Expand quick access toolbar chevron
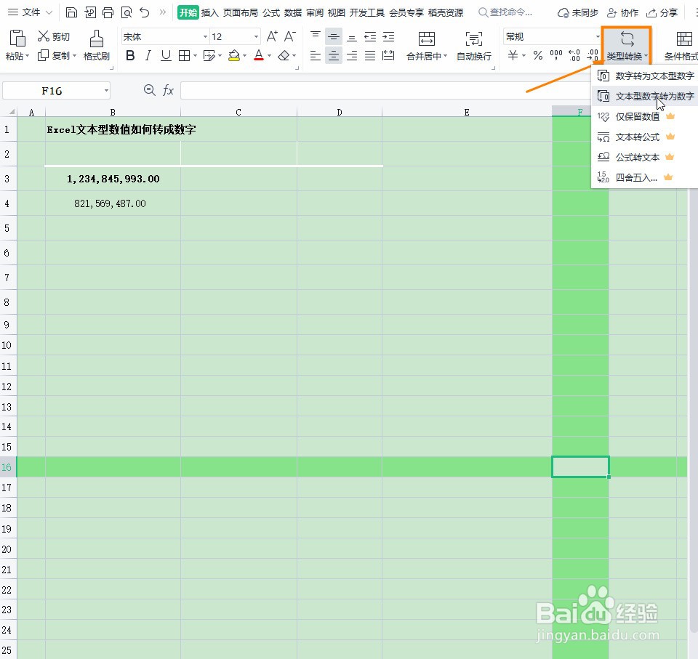 coord(162,12)
